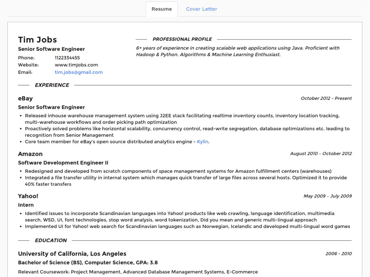Select the www.timjobs.com website text
Viewport: 370px width, 277px height.
(76, 65)
